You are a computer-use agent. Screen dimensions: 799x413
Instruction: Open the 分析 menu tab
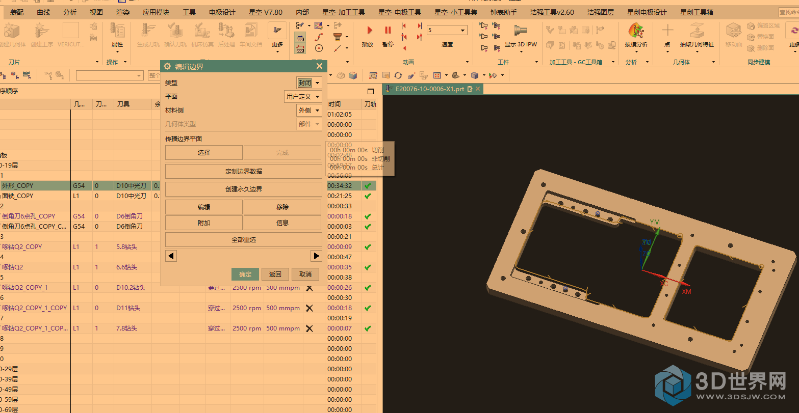point(70,12)
